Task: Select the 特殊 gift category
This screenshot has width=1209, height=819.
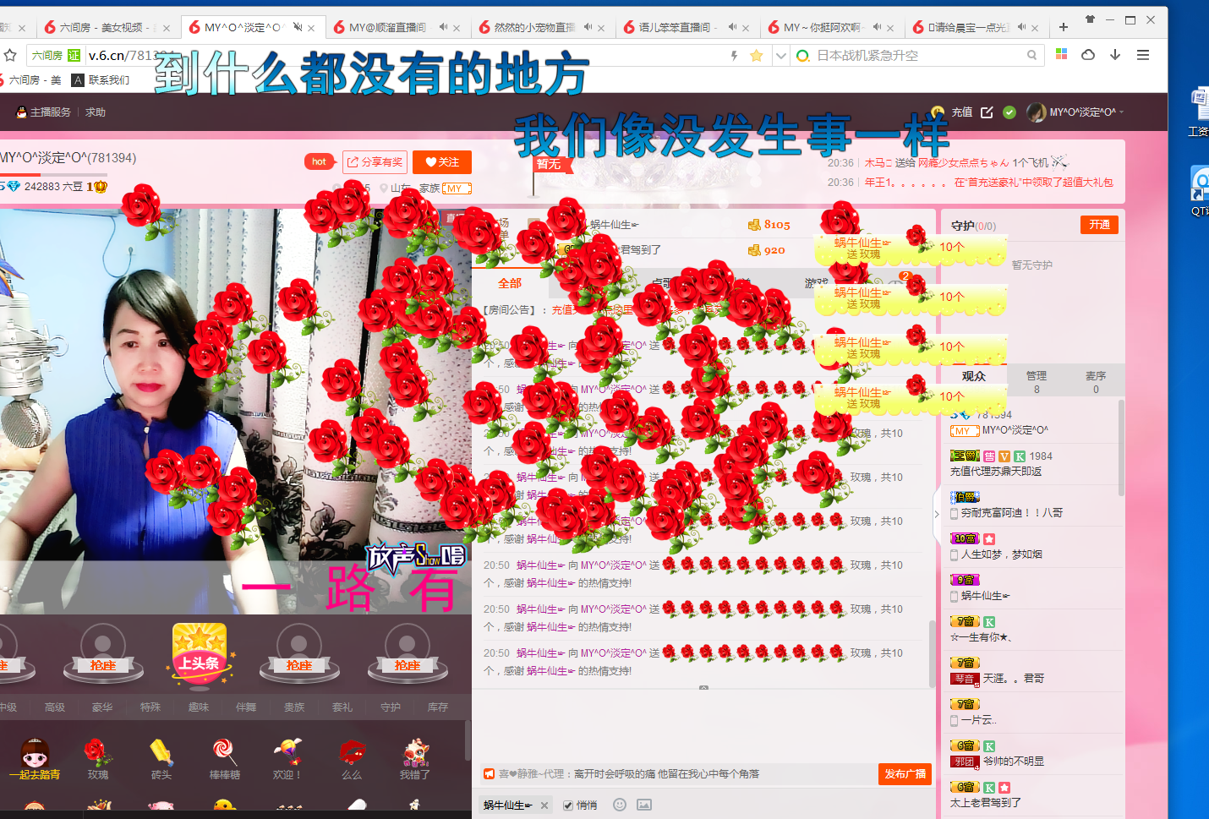Action: point(150,707)
